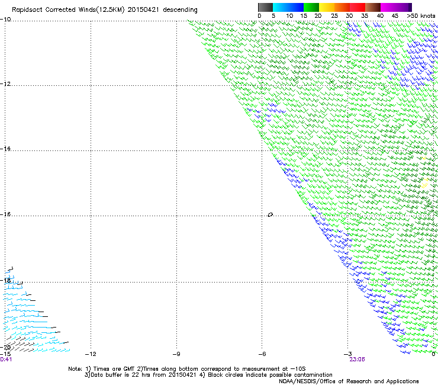The width and height of the screenshot is (438, 385).
Task: Click the '-3' longitude axis label
Action: pyautogui.click(x=348, y=354)
